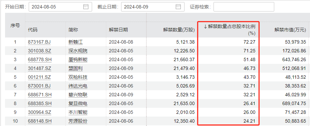Click the 代码 column header
Screen dimensions: 310x126
pyautogui.click(x=33, y=30)
